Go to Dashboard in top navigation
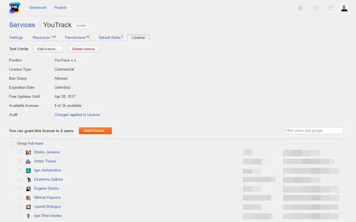356x222 pixels. 38,8
